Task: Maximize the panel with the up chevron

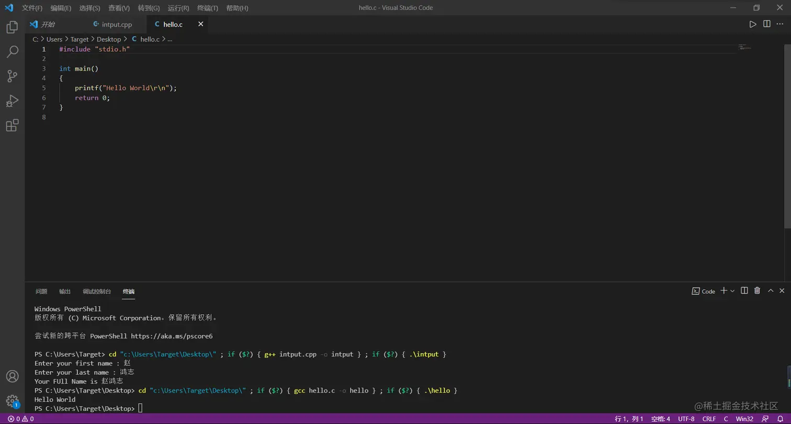Action: point(771,291)
